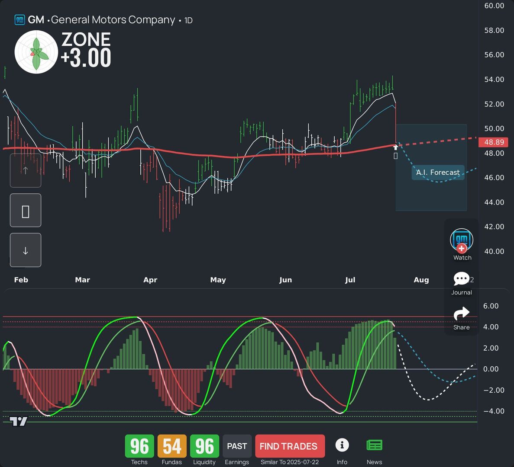Click the ZONE +3.00 reading
Screen dimensions: 514x467
tap(86, 50)
